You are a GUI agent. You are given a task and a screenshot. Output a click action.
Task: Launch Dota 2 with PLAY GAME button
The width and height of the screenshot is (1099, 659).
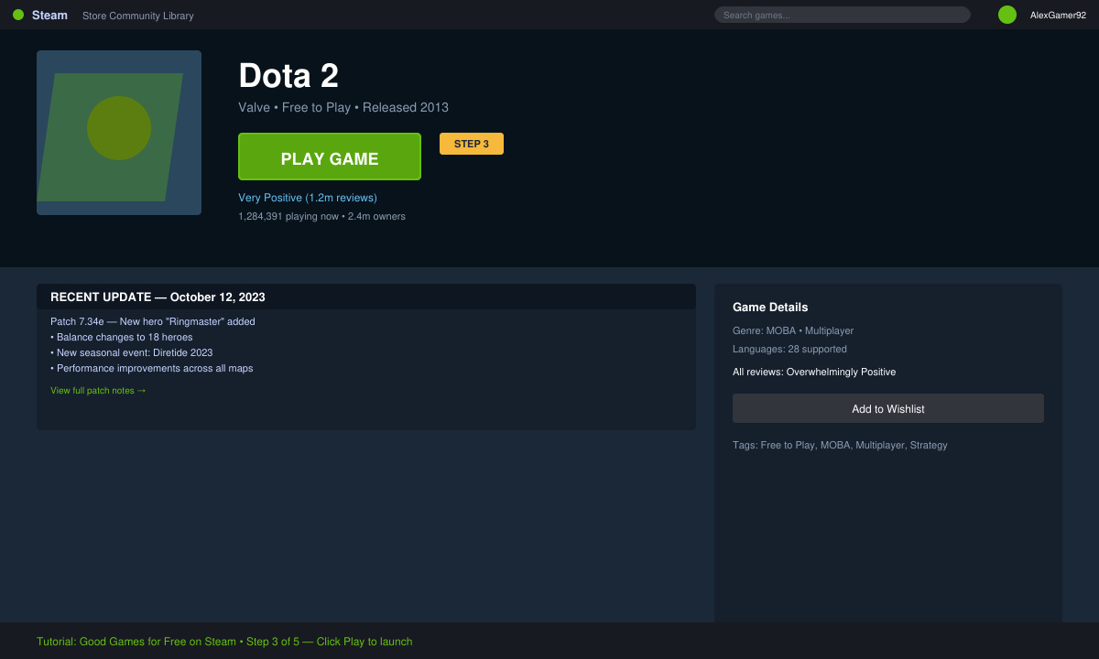click(330, 157)
